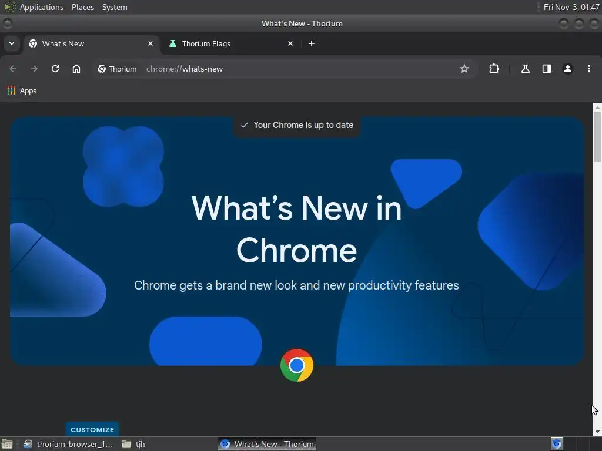The height and width of the screenshot is (451, 602).
Task: Open the home page
Action: [x=76, y=69]
